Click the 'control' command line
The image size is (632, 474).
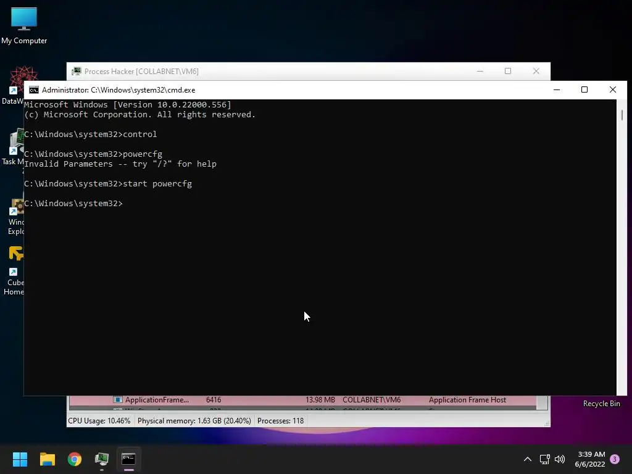coord(90,134)
